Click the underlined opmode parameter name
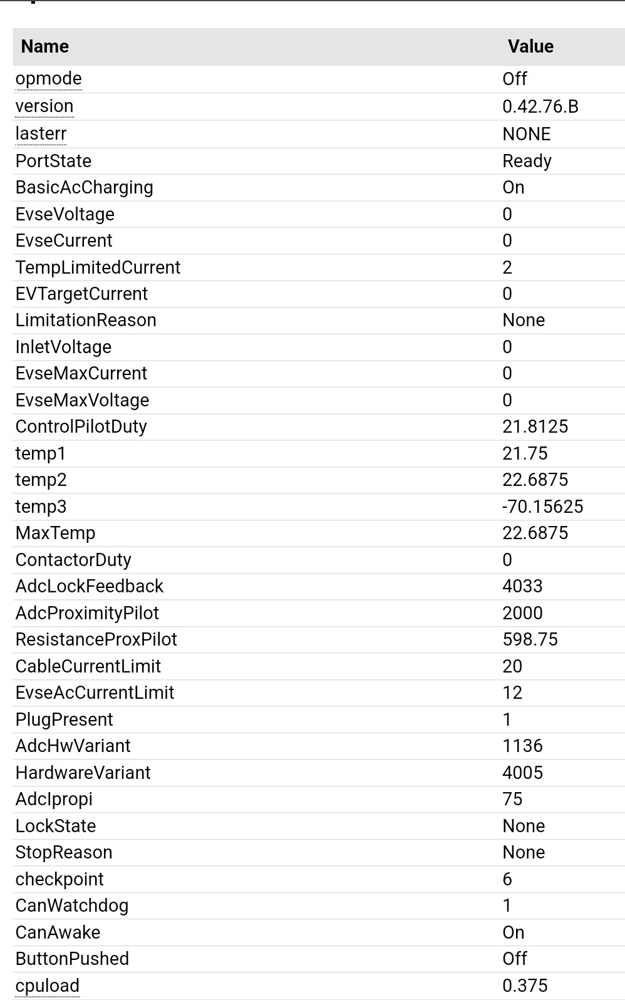625x1000 pixels. pos(49,79)
